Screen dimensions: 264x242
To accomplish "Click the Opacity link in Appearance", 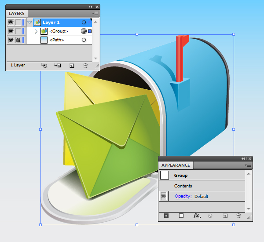I will tap(183, 196).
